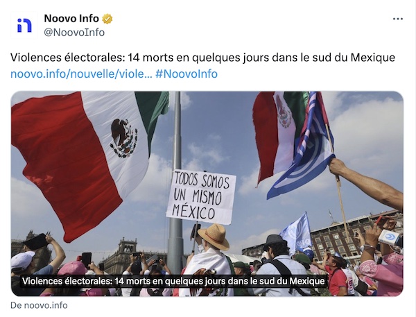
Task: Click the microphone with the blue logo
Action: pyautogui.click(x=390, y=238)
